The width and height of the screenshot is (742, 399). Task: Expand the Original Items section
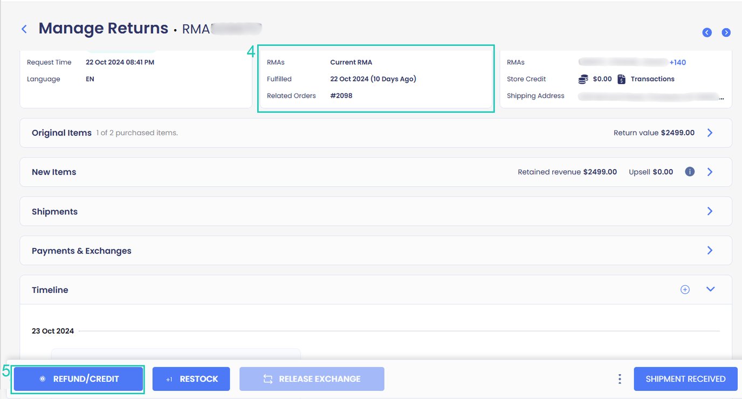pos(710,132)
